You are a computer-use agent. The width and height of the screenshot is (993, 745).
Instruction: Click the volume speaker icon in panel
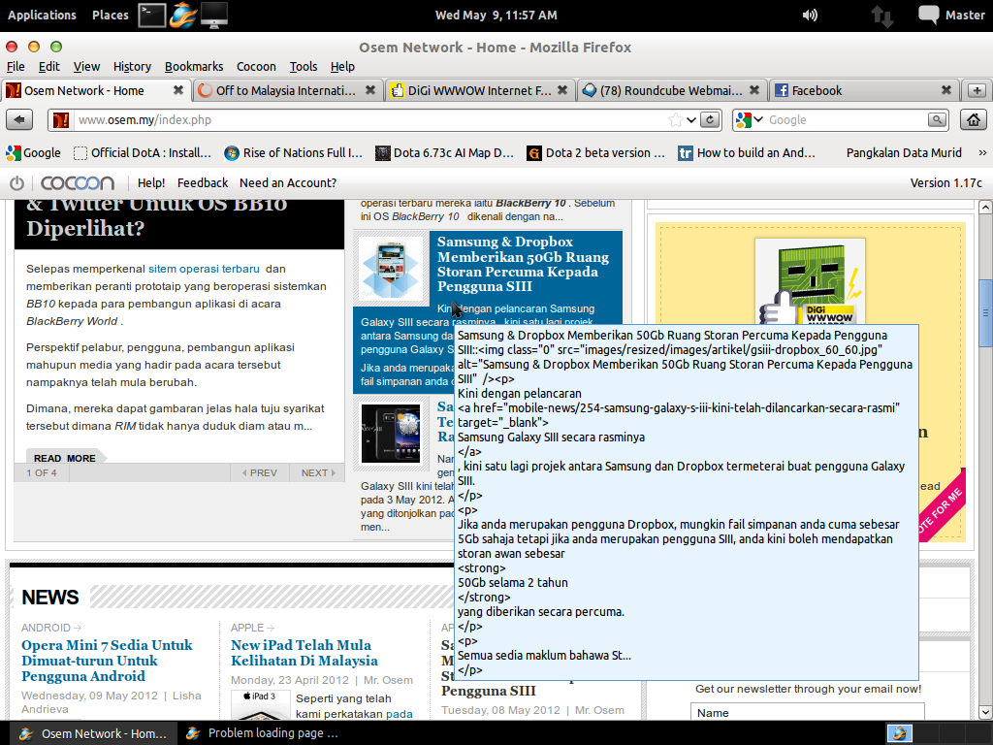pos(810,15)
